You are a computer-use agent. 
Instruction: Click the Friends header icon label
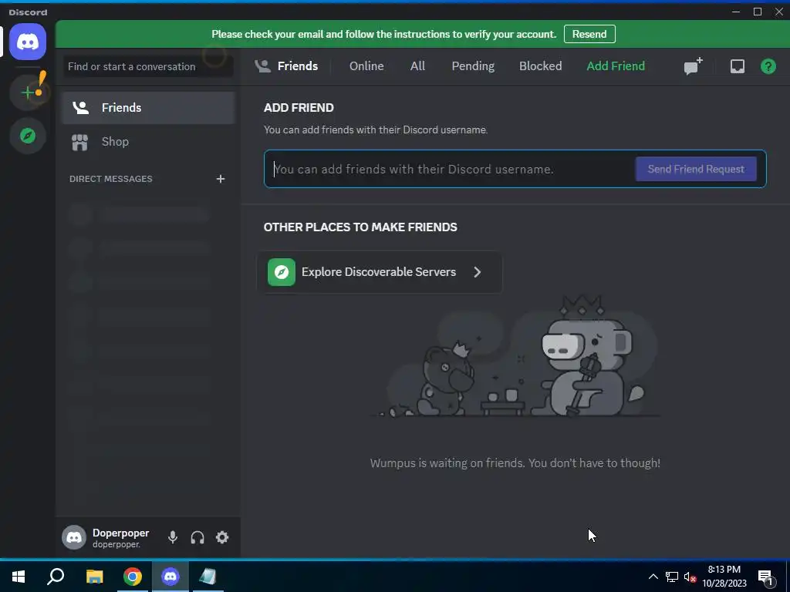286,66
